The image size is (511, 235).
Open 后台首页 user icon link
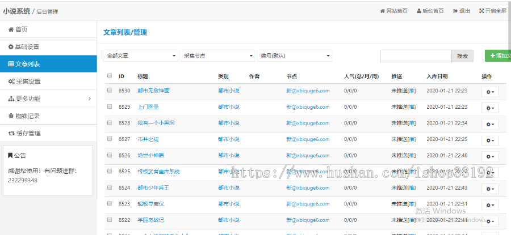[x=430, y=11]
